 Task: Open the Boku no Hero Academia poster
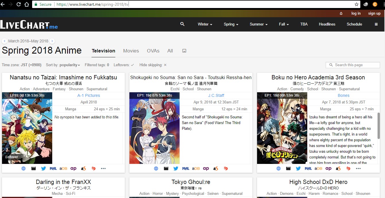click(282, 128)
